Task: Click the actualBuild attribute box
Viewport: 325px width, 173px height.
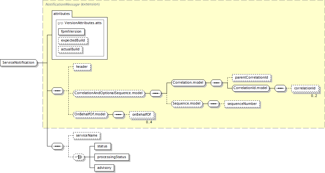Action: click(x=70, y=49)
